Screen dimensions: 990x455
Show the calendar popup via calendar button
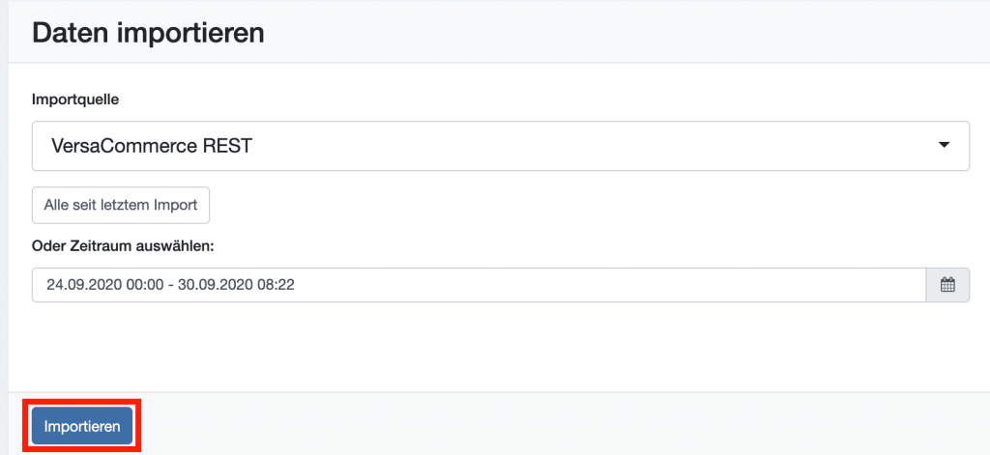click(947, 285)
